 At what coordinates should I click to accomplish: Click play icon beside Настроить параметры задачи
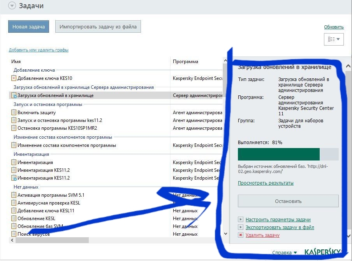pyautogui.click(x=240, y=219)
